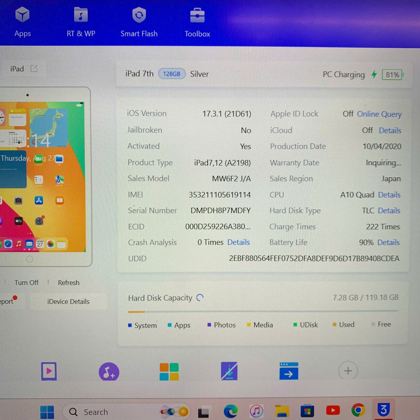Image resolution: width=420 pixels, height=420 pixels.
Task: Click the product type iPad7,12 (A2198)
Action: pos(222,162)
